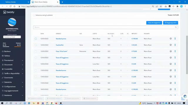The height and width of the screenshot is (105, 188).
Task: Click the beddy logo in sidebar
Action: coord(9,12)
